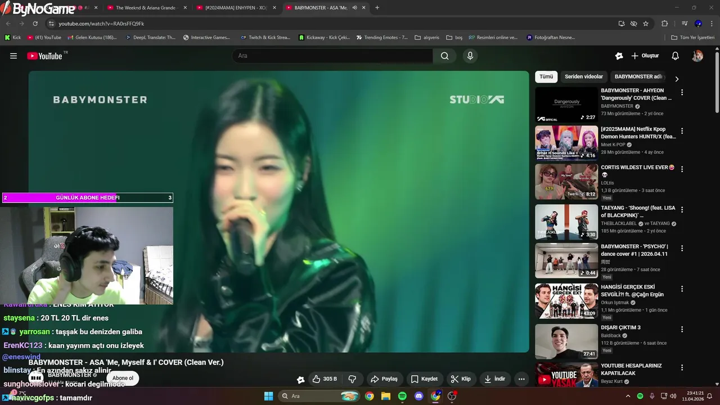Open the YouTube account avatar menu
This screenshot has height=405, width=720.
697,56
